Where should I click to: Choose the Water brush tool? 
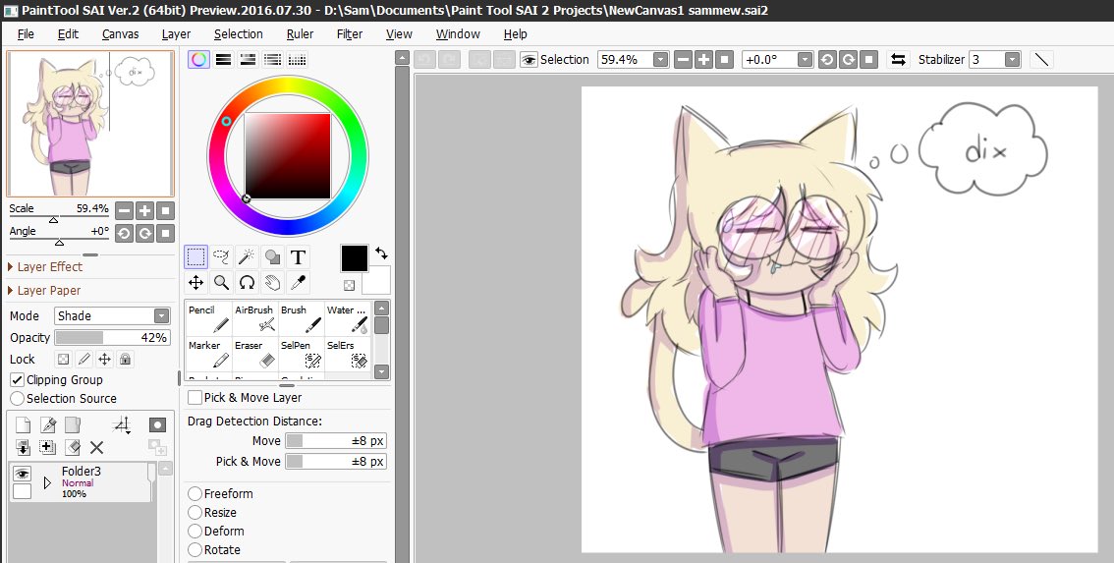click(x=347, y=318)
